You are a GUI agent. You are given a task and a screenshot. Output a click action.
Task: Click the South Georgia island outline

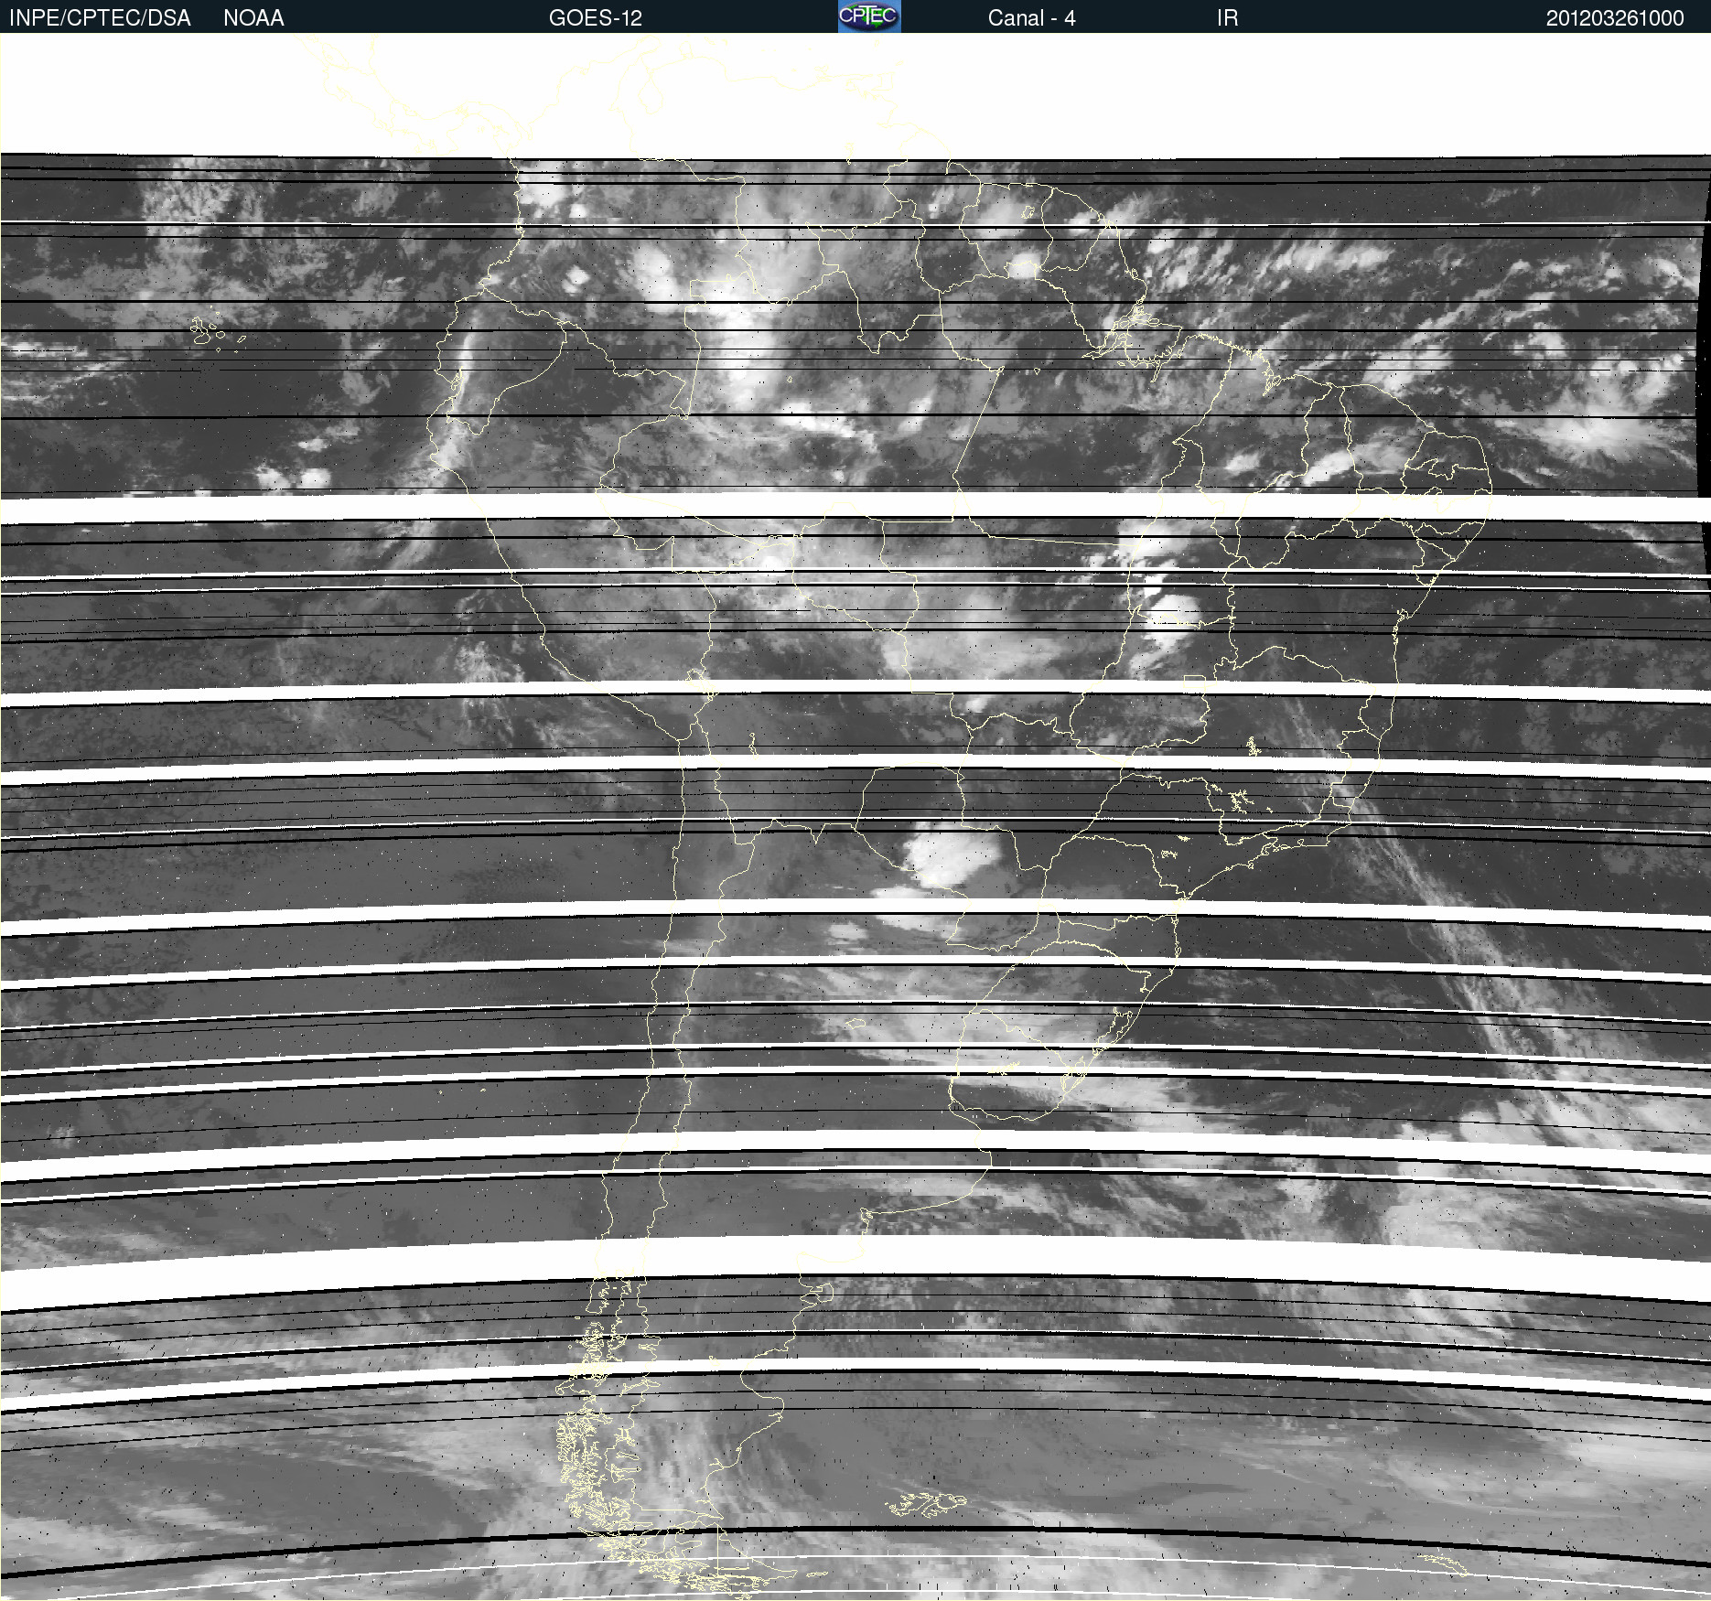tap(1446, 1563)
